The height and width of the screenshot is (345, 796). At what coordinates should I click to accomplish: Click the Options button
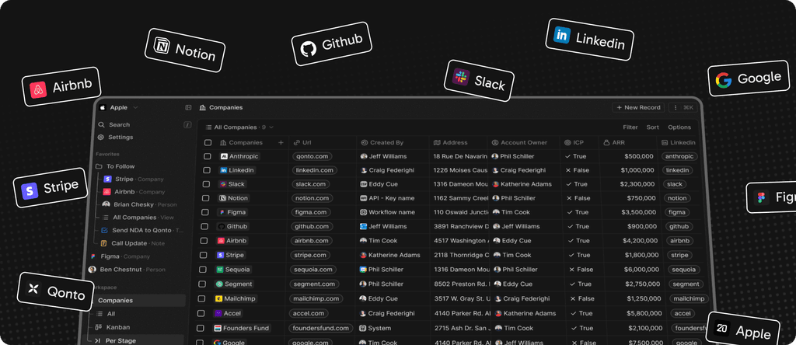pos(679,127)
